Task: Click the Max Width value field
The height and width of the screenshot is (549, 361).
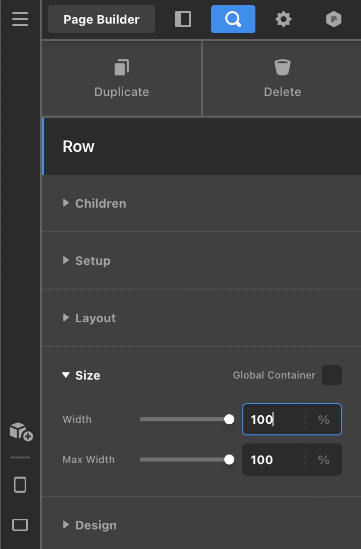Action: [273, 460]
